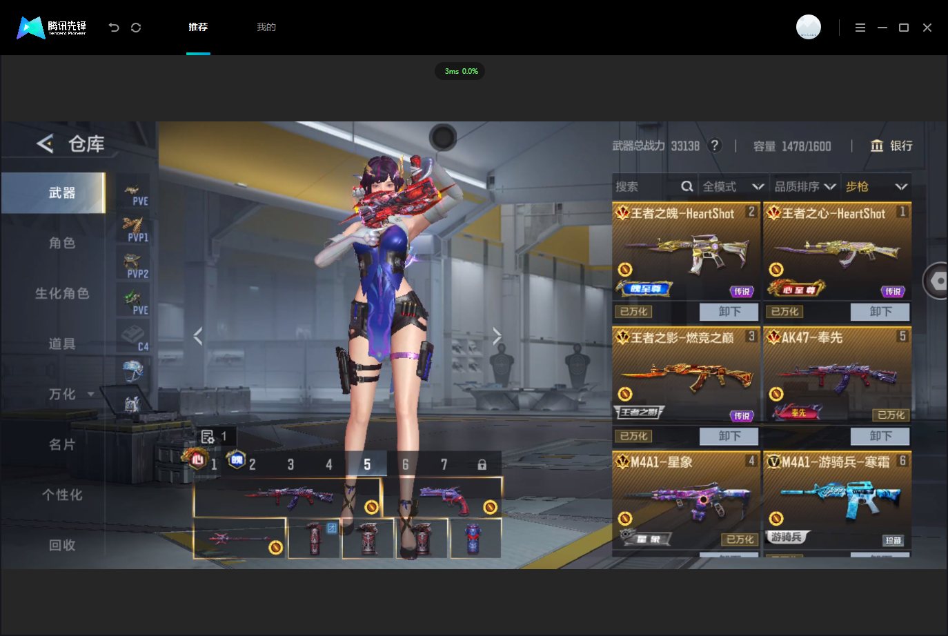Switch to loadout slot 4

pyautogui.click(x=329, y=465)
